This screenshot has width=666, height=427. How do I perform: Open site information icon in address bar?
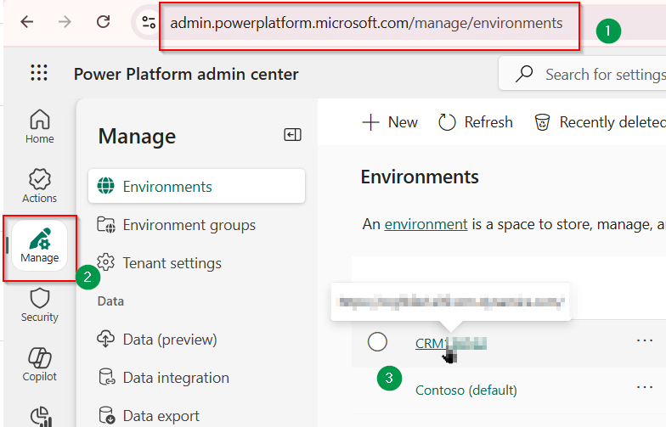pyautogui.click(x=149, y=22)
